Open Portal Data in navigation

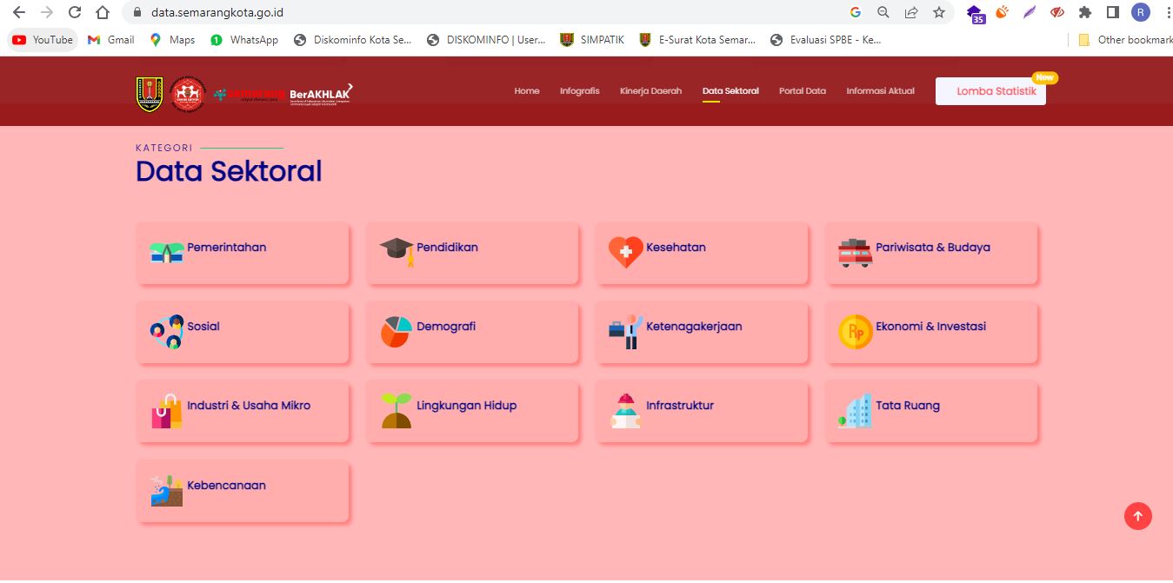click(x=802, y=91)
